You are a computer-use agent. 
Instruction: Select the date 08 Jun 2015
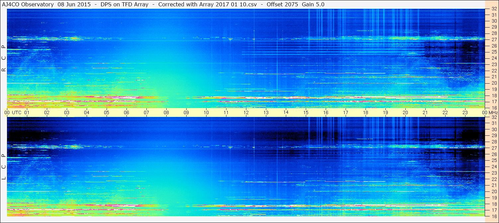(74, 5)
